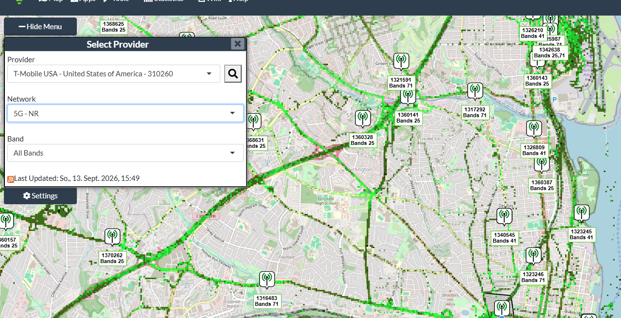Click the label 1326210 Bands 41
This screenshot has width=621, height=318.
(532, 33)
